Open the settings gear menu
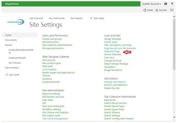 (166, 4)
